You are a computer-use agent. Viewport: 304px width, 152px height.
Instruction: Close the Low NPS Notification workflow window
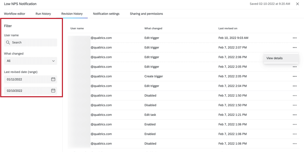298,4
